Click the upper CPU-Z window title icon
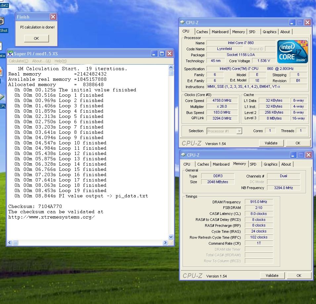The image size is (316, 304). (x=182, y=22)
